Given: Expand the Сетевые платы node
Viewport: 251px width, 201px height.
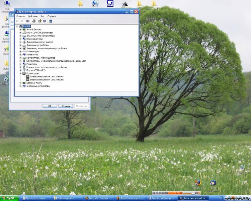Looking at the screenshot, I should point(20,83).
